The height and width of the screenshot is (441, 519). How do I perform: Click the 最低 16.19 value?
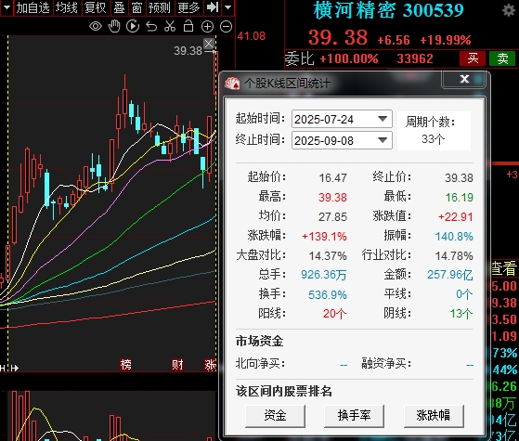[x=459, y=198]
